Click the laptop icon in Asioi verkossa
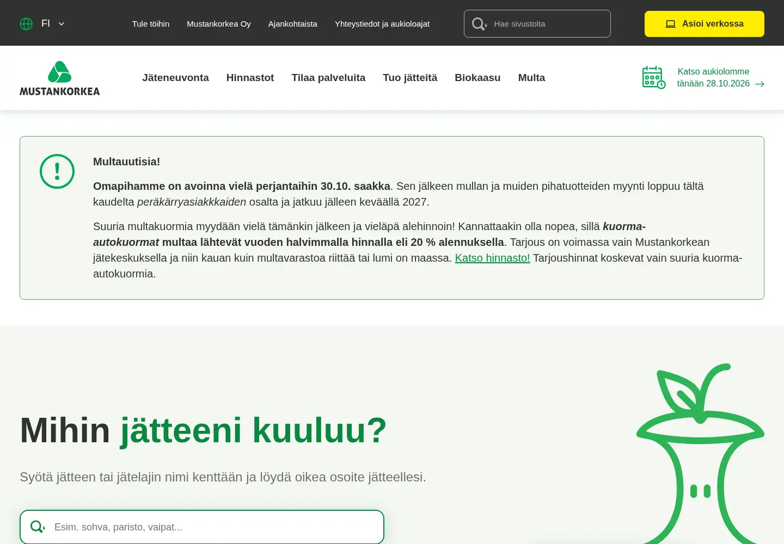 click(671, 24)
